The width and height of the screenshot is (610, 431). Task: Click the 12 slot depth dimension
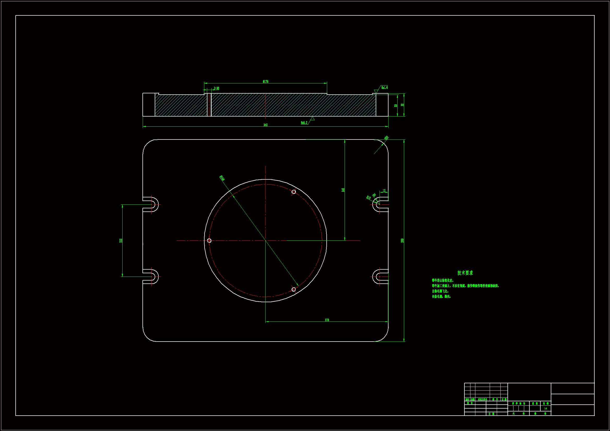pyautogui.click(x=384, y=191)
